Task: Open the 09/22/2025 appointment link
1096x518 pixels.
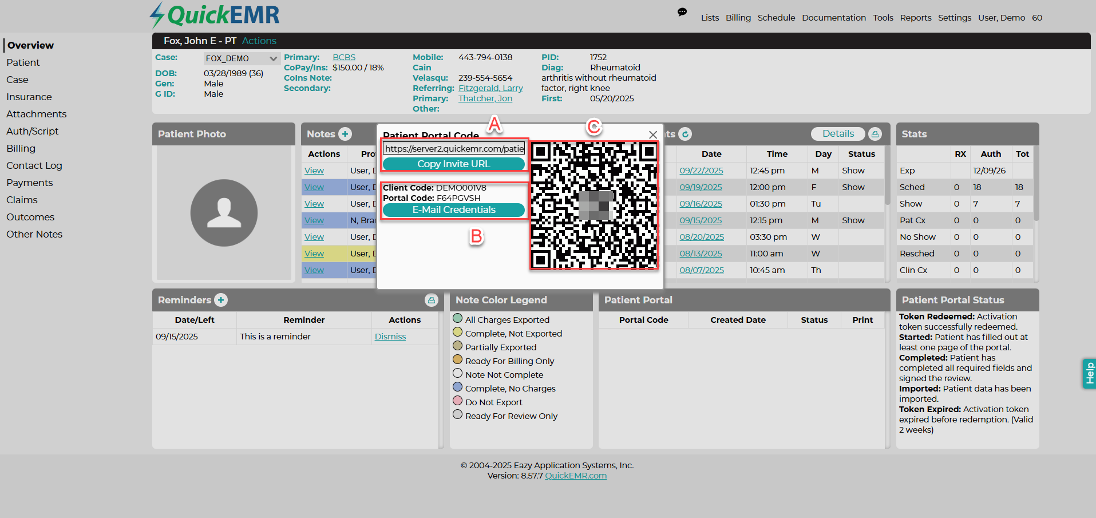Action: pyautogui.click(x=701, y=171)
